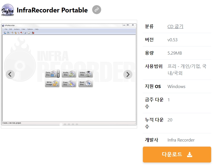Click the Video Disc button in the InfraRecorder screenshot
Screen dimensions: 214x167
tap(86, 74)
